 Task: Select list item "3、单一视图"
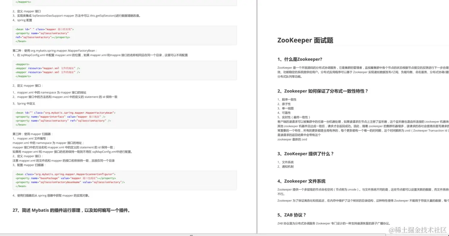pos(286,108)
